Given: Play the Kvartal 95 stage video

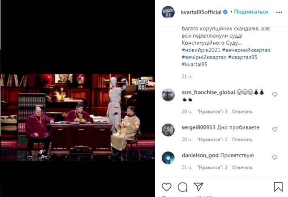Looking at the screenshot, I should (78, 117).
